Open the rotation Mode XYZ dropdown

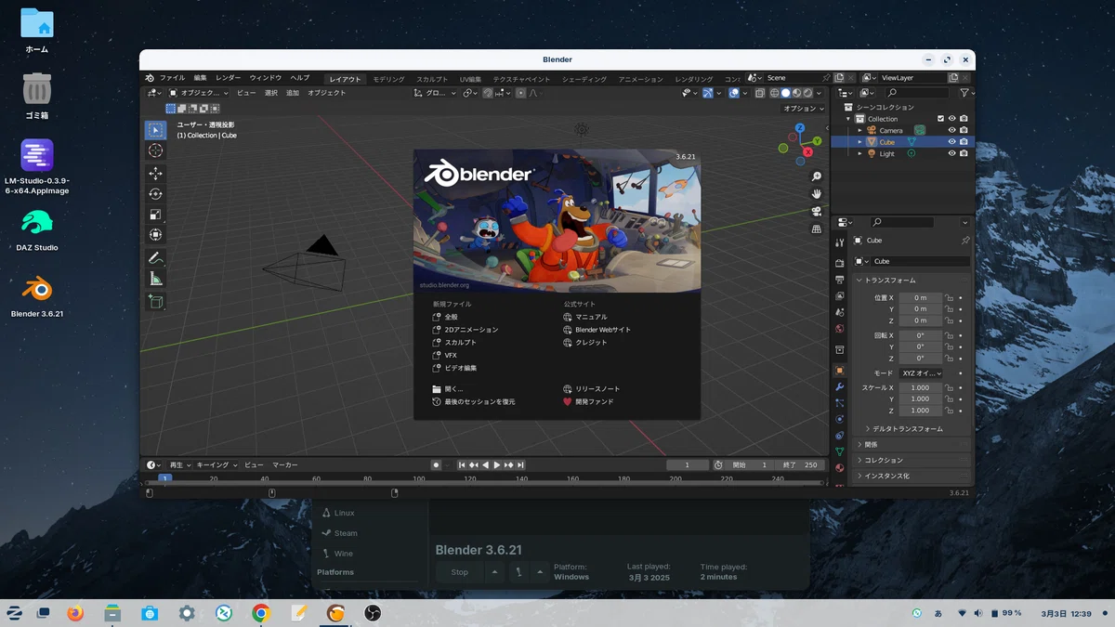point(921,373)
